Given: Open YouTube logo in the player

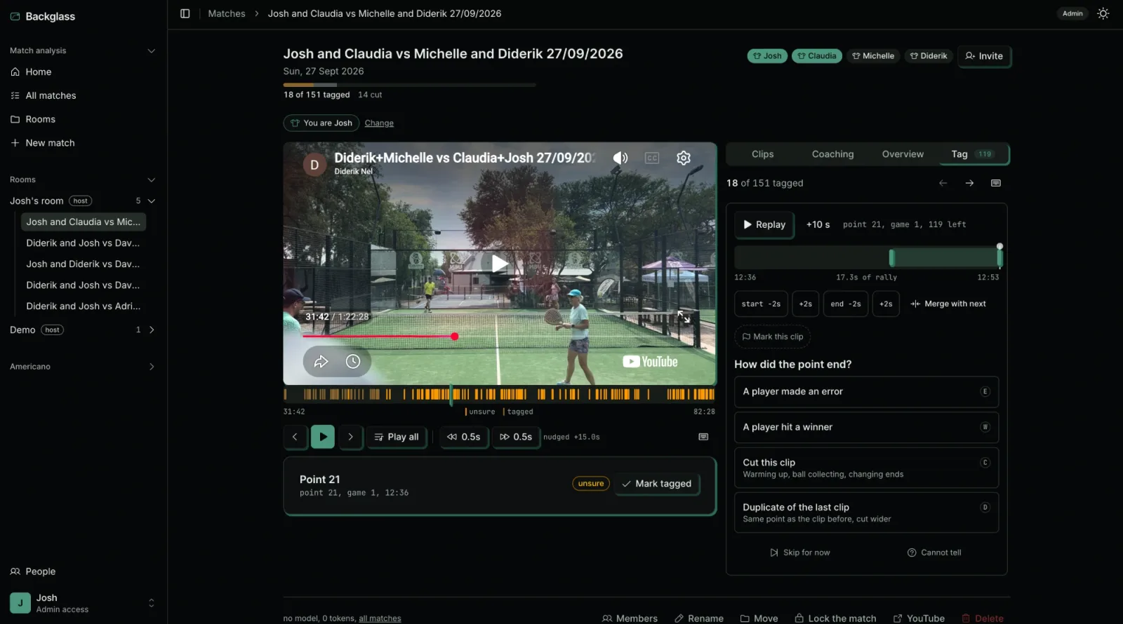Looking at the screenshot, I should click(x=650, y=362).
